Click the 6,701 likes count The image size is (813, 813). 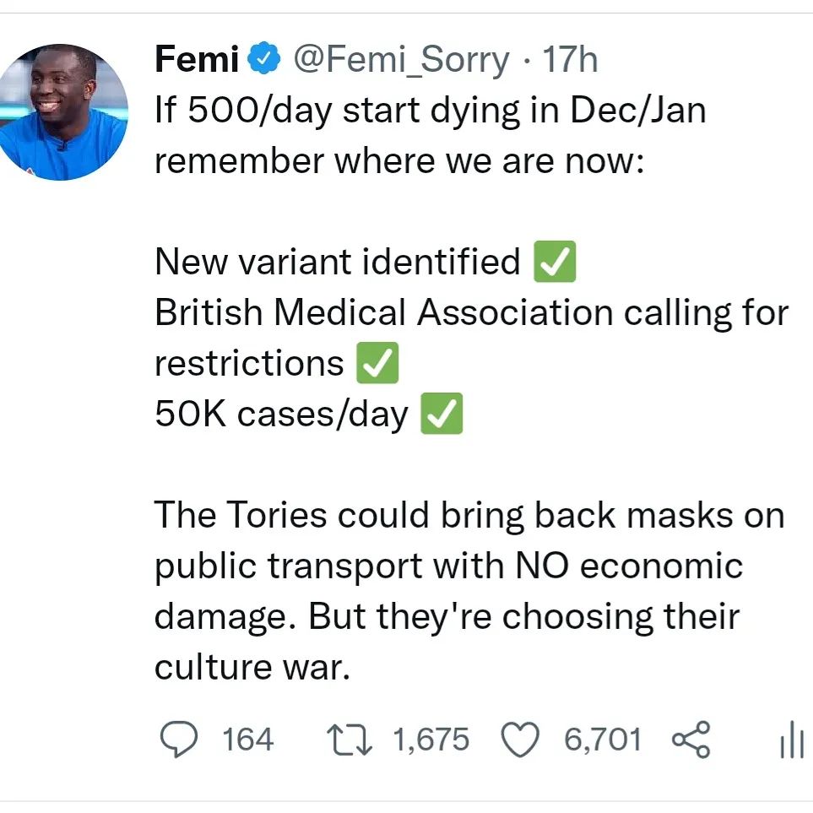(x=603, y=740)
